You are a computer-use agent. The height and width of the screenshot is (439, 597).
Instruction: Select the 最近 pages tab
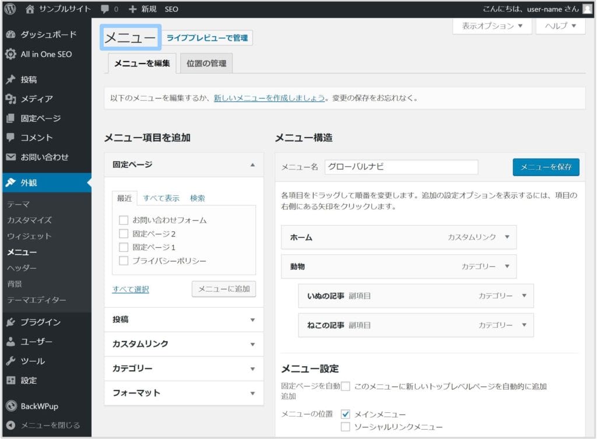point(124,198)
